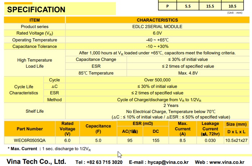Click the 'Leakage Current (mA, 72hr)' header
The height and width of the screenshot is (166, 252).
pos(210,129)
